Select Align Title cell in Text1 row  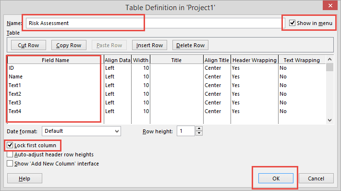[x=217, y=85]
